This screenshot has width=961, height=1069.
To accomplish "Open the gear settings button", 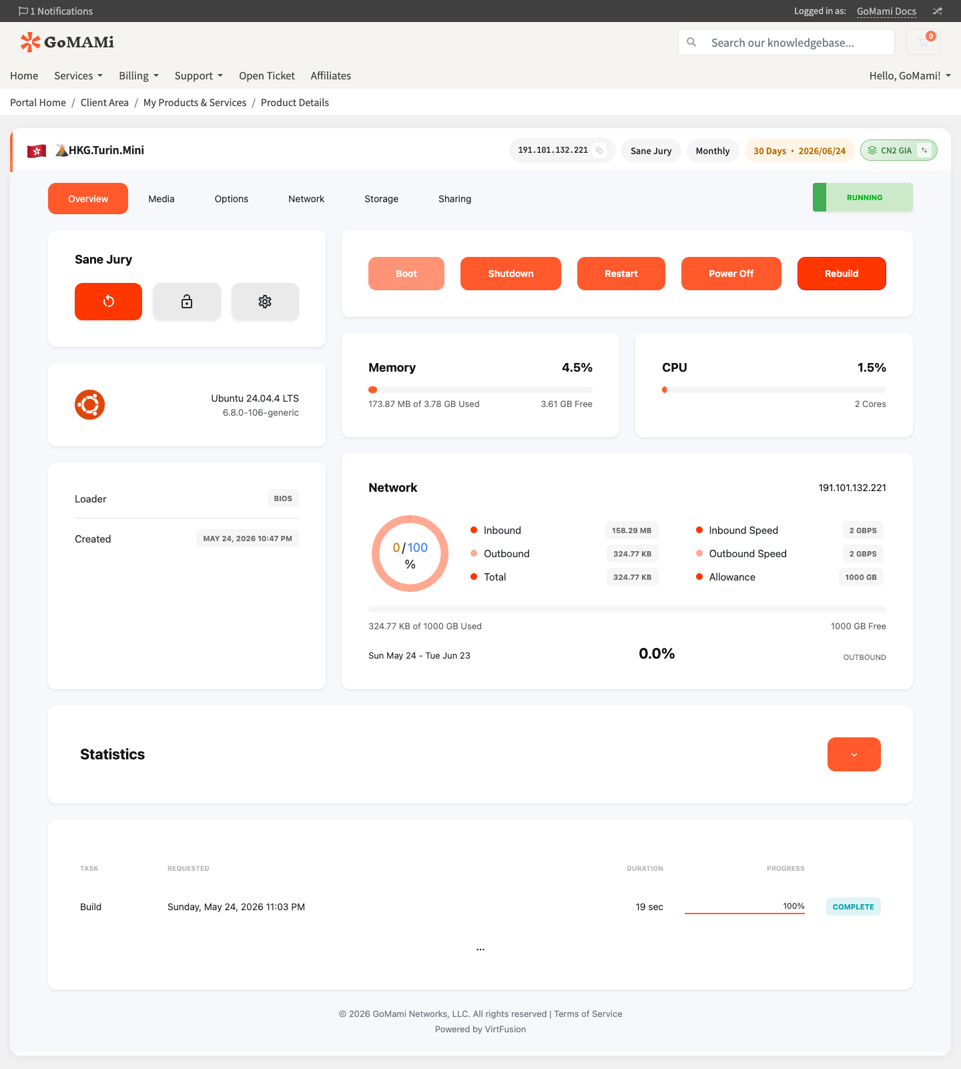I will click(x=265, y=302).
